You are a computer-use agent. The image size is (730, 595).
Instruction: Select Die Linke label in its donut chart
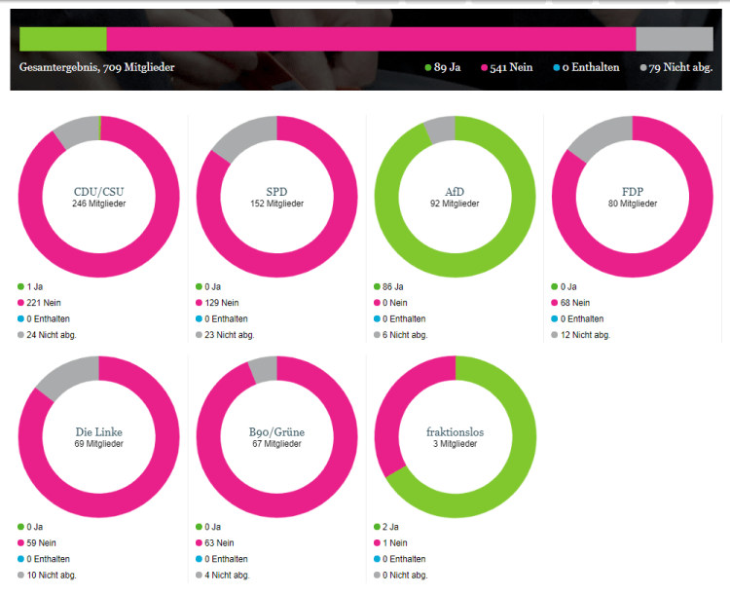click(98, 431)
